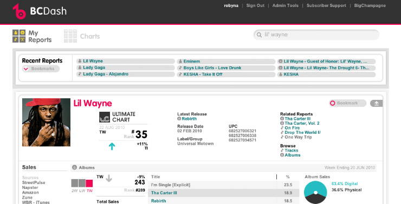Open recent report Lady Gaga - Alejandro

click(126, 74)
